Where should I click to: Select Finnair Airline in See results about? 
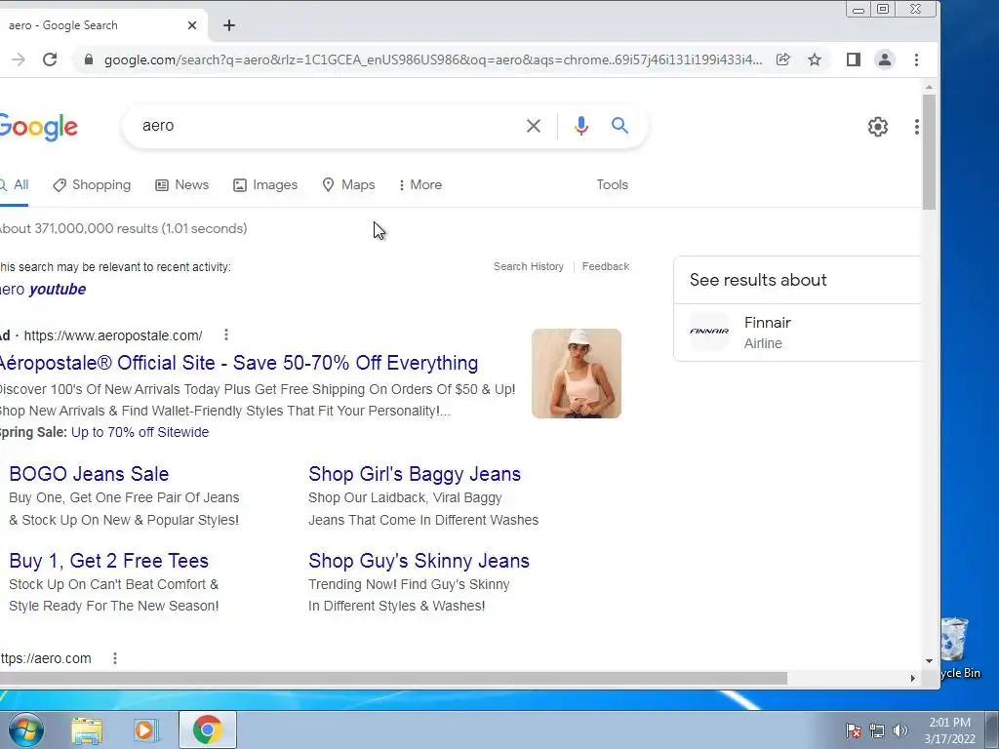point(797,333)
